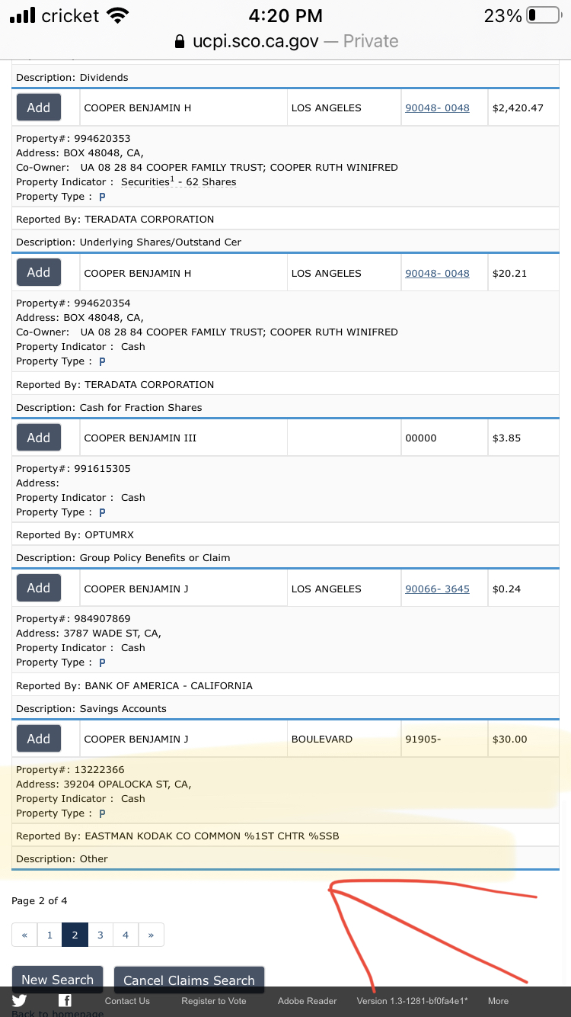Expand the More menu in the footer
The width and height of the screenshot is (571, 1017).
pos(498,1001)
